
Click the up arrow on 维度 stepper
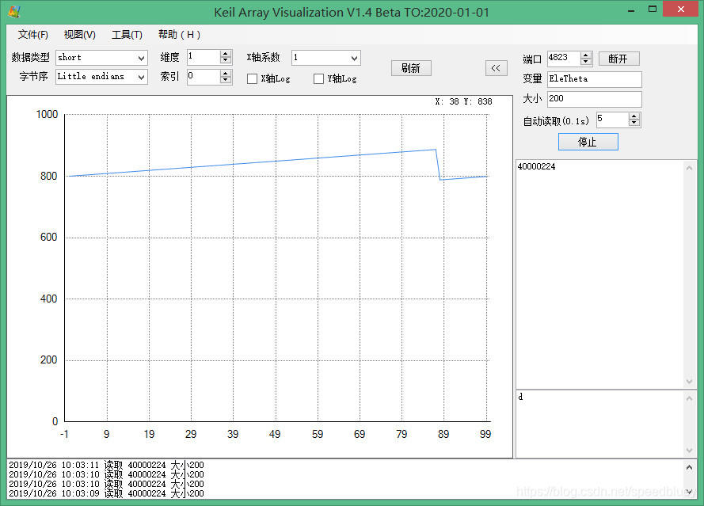[225, 53]
